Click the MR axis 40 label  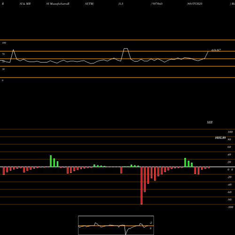coord(229,155)
